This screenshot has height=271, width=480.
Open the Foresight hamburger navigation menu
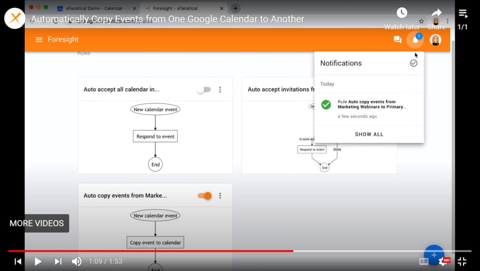39,39
